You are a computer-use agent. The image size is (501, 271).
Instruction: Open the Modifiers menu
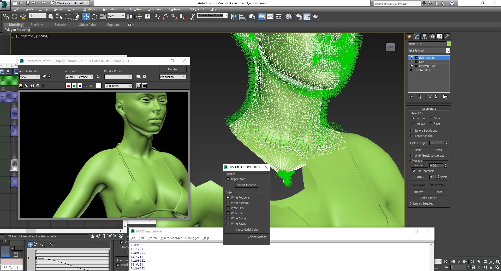tap(90, 9)
